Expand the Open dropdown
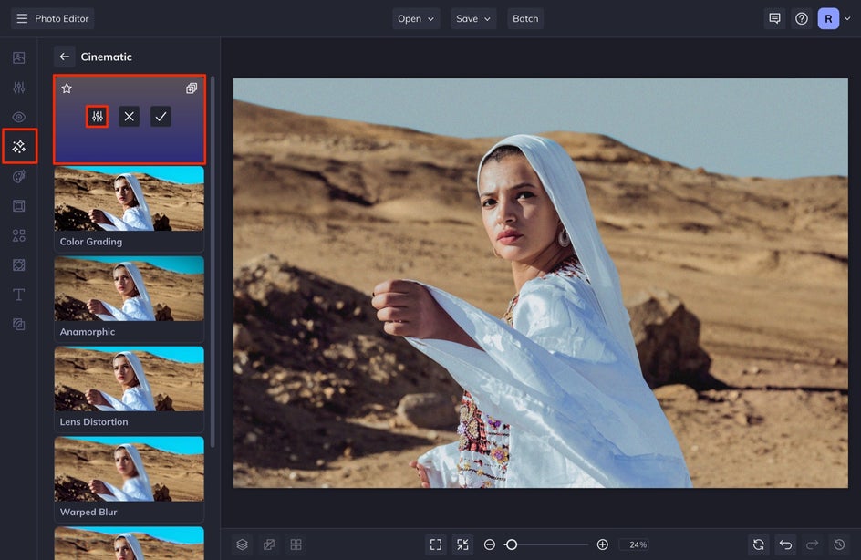This screenshot has width=861, height=560. coord(416,18)
